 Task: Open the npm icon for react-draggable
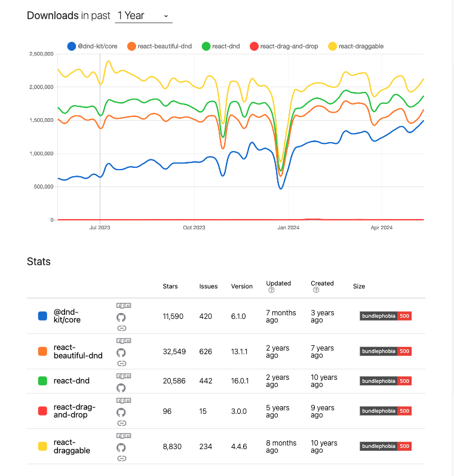pyautogui.click(x=124, y=435)
